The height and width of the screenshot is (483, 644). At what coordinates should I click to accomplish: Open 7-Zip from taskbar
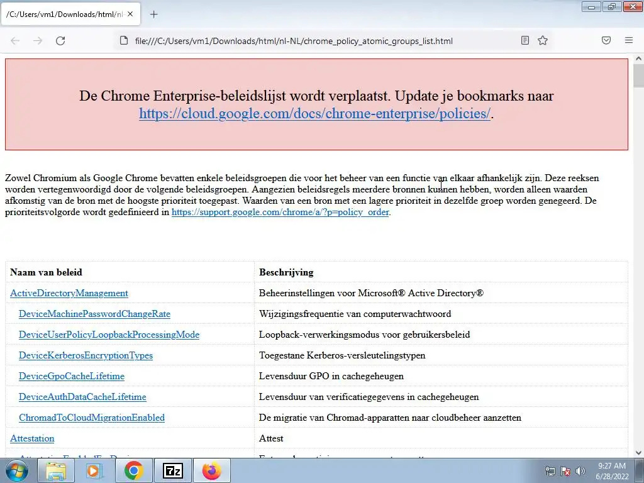172,470
